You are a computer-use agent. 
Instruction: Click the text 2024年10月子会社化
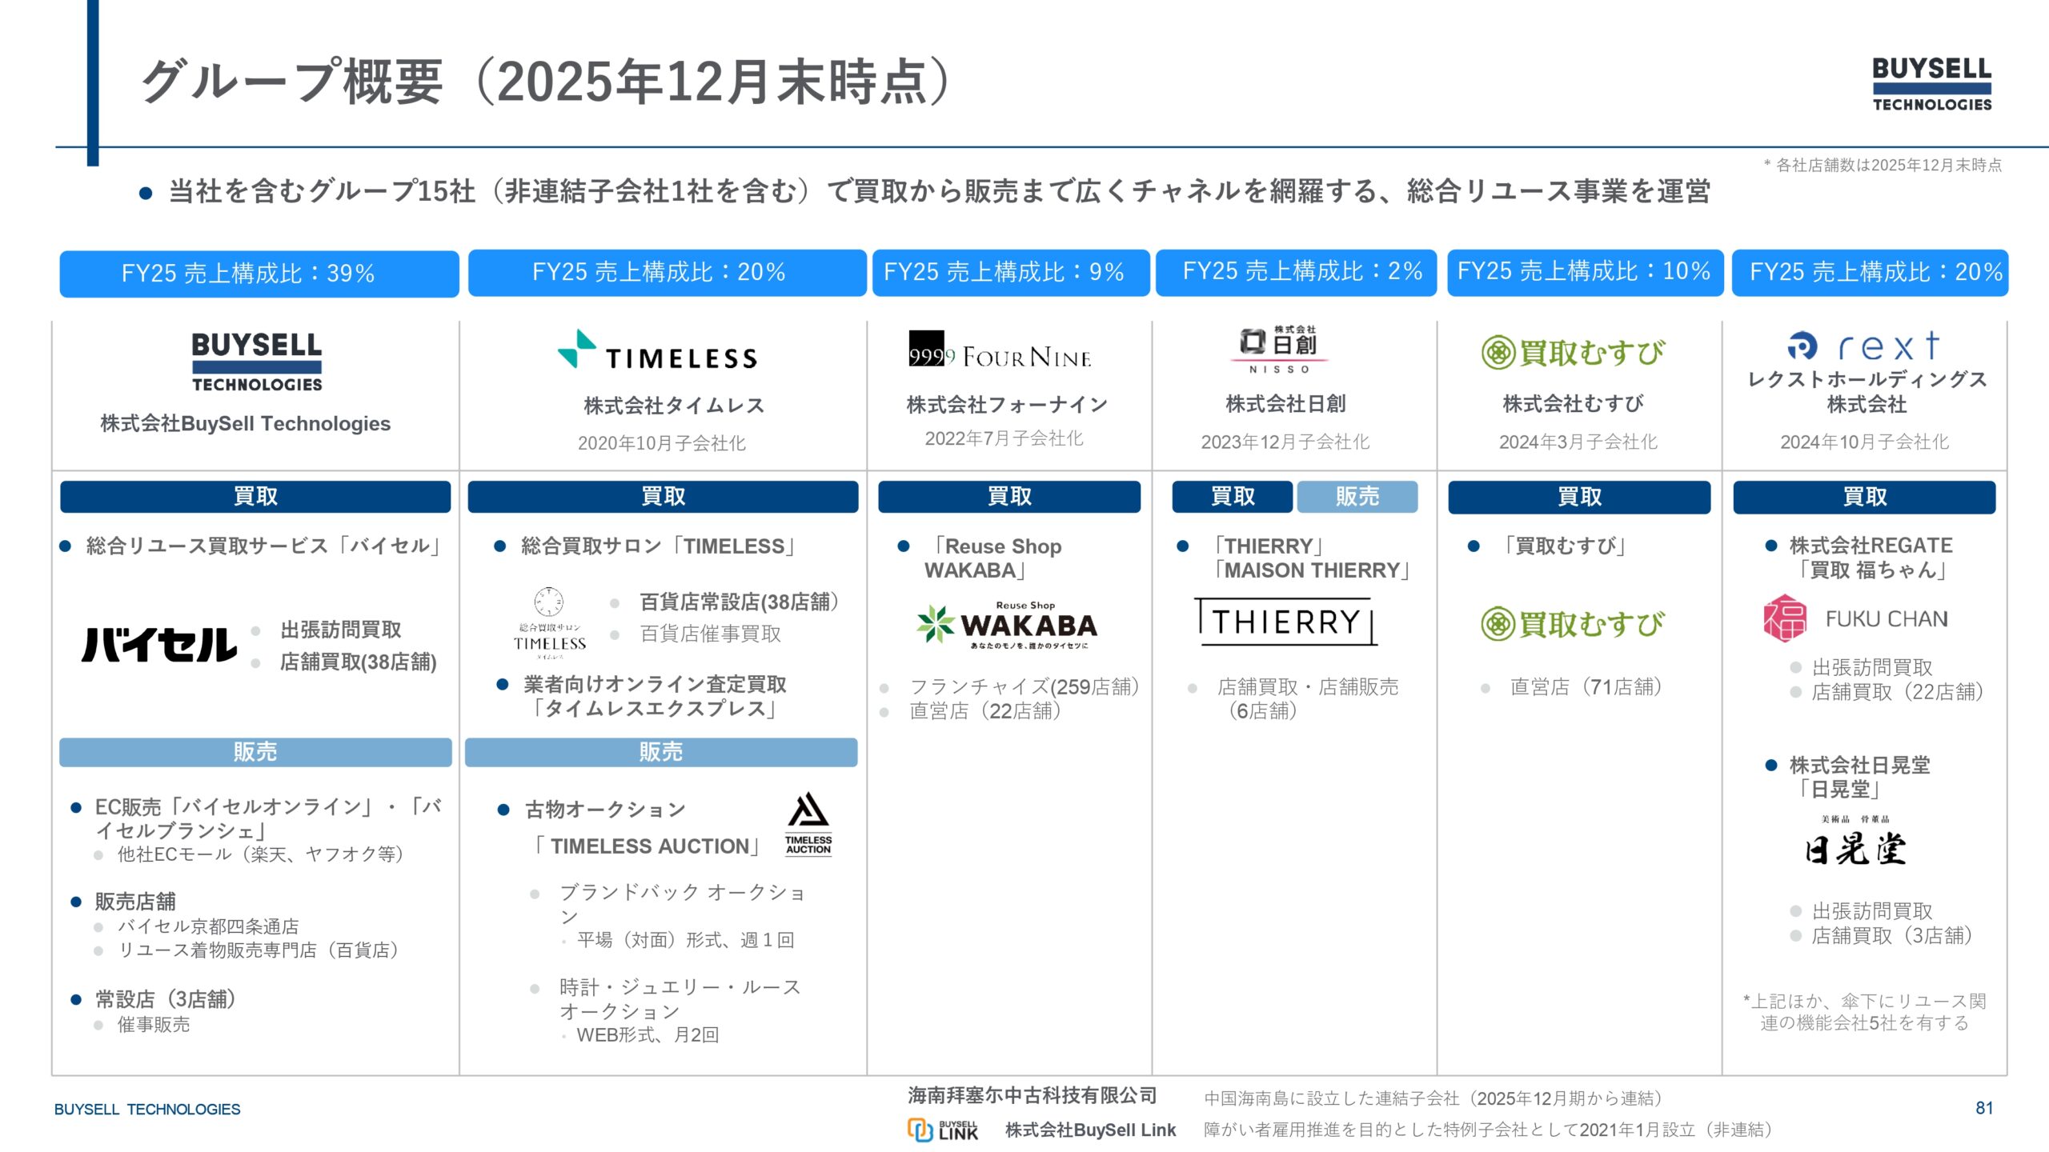1864,442
